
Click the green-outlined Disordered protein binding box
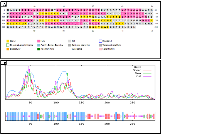coord(8,45)
